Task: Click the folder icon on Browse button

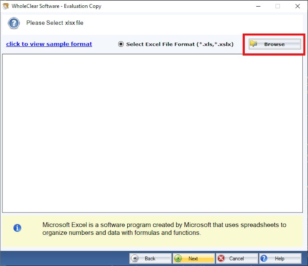Action: 254,44
